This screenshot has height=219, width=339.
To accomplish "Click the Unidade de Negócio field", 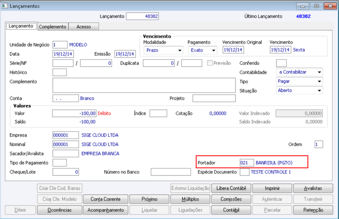I will pos(60,45).
